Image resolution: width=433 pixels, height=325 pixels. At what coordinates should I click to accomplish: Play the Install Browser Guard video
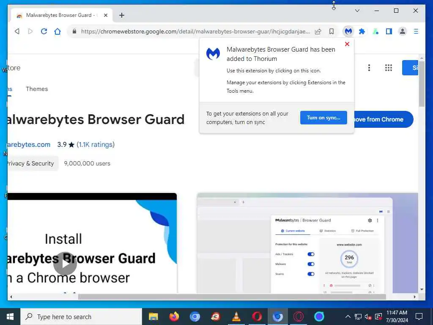point(65,263)
